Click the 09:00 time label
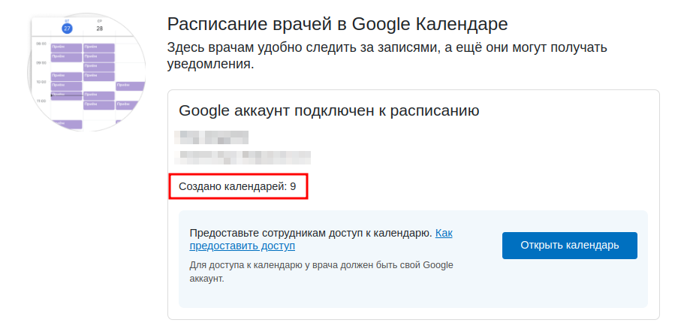The width and height of the screenshot is (681, 335). click(41, 63)
